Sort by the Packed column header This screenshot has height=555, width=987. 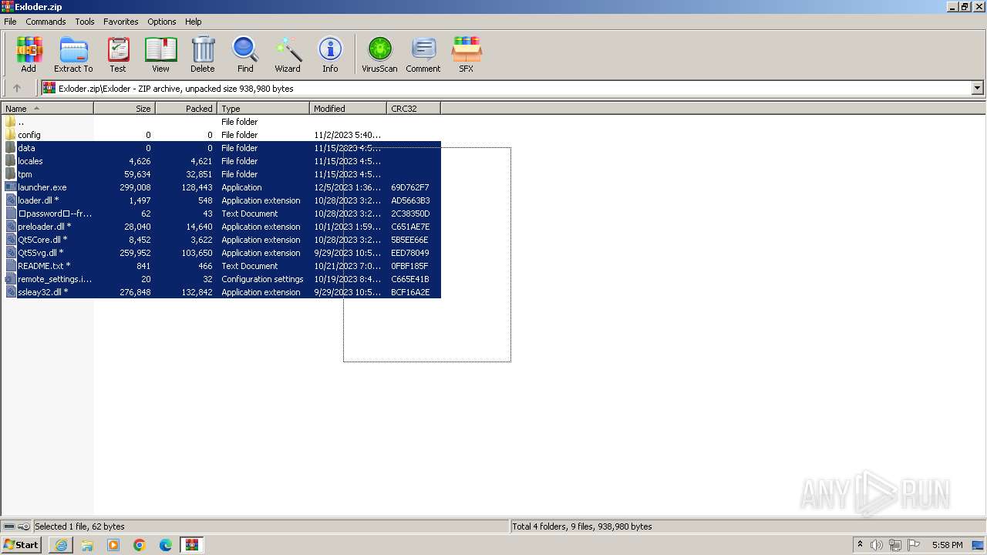(x=186, y=109)
